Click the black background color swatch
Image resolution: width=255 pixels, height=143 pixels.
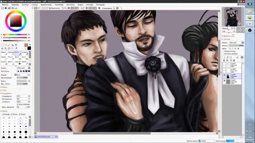click(29, 48)
